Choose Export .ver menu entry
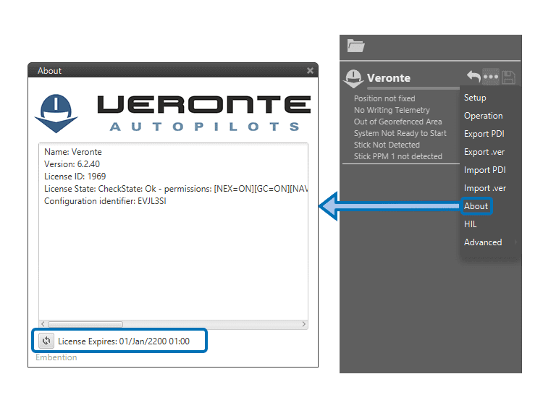This screenshot has height=395, width=543. [x=484, y=152]
